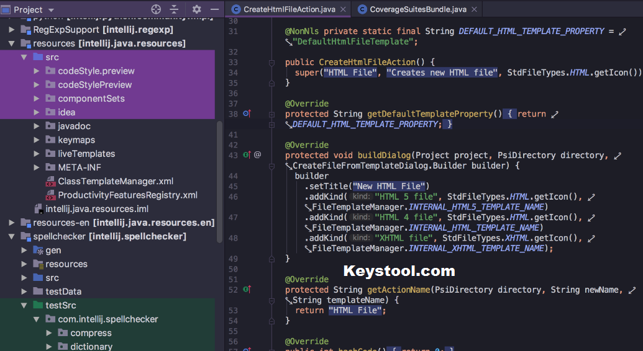Image resolution: width=643 pixels, height=351 pixels.
Task: Click the DEFAULT_HTML_TEMPLATE_PROPERTY constant on line 31
Action: [531, 31]
